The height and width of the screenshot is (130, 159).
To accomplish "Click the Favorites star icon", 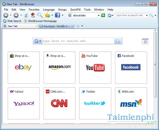I will coord(47,15).
